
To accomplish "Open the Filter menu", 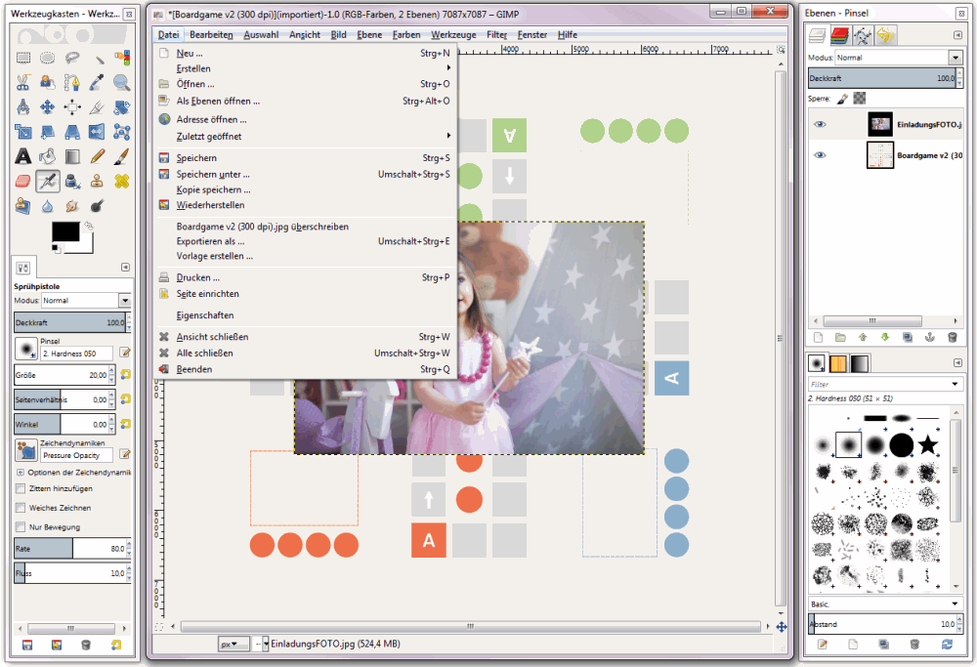I will (x=496, y=35).
